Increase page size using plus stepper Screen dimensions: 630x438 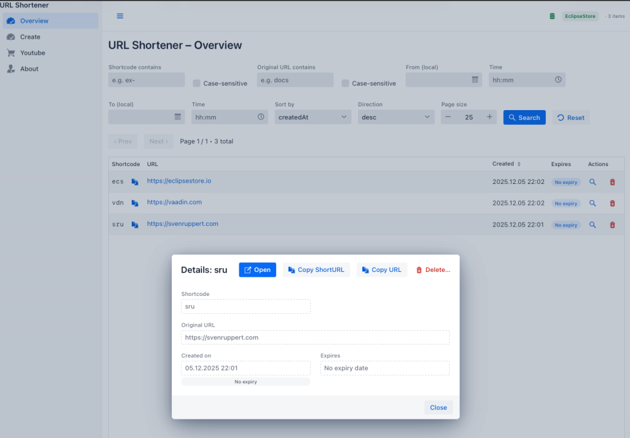coord(489,117)
